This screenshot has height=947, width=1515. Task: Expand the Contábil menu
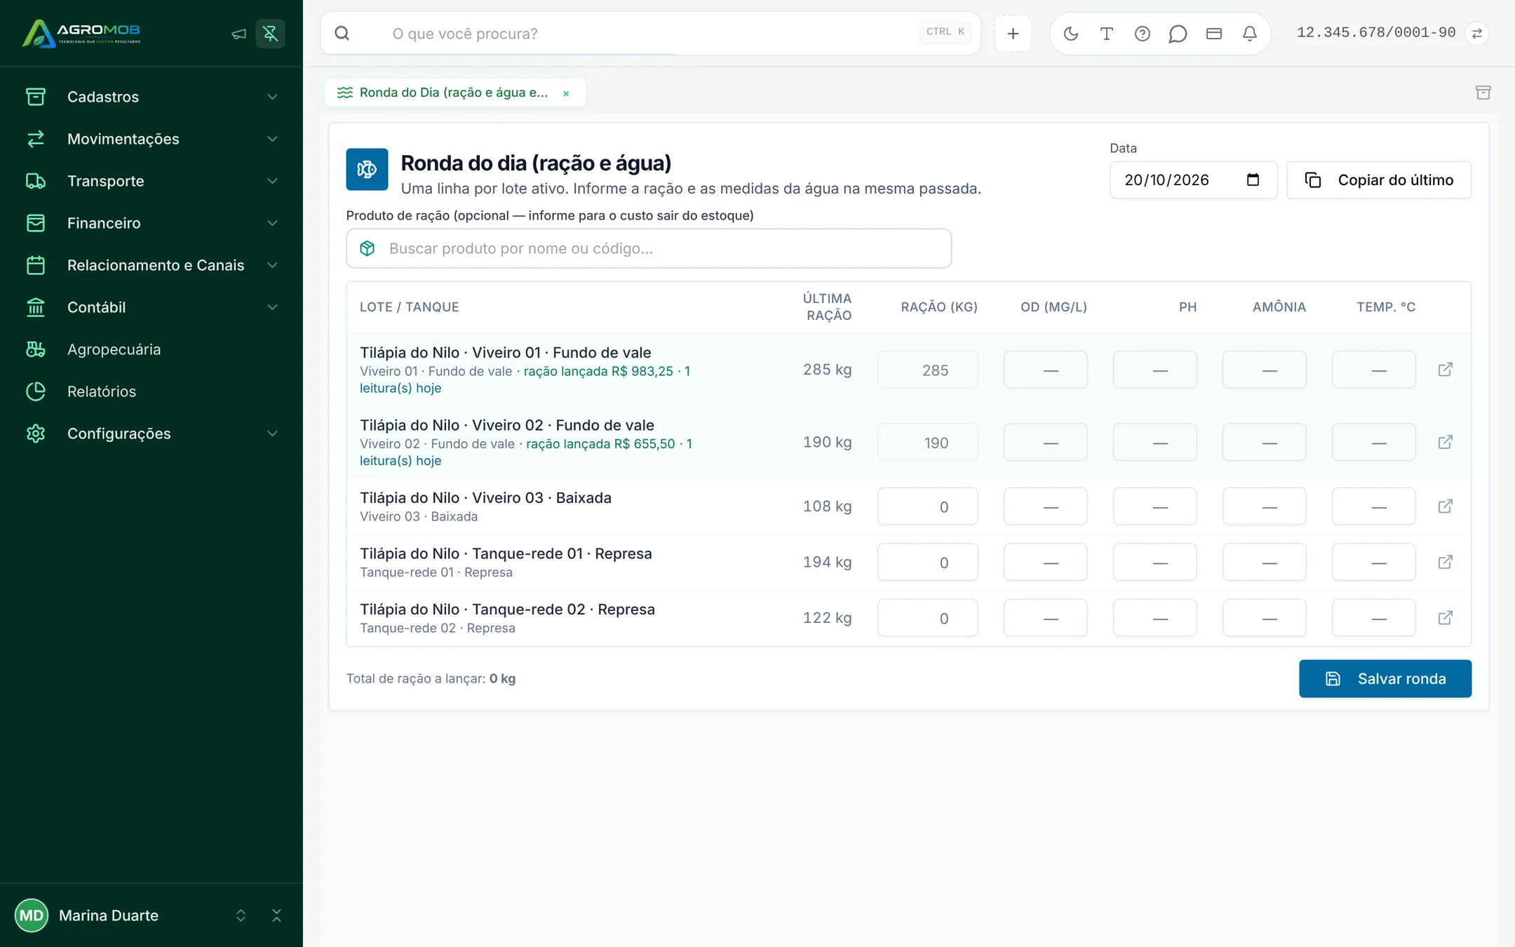coord(151,307)
